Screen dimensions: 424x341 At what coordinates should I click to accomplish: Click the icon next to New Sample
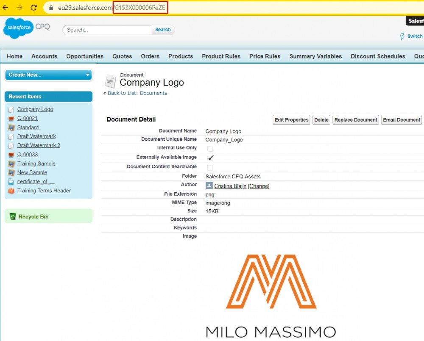(11, 173)
